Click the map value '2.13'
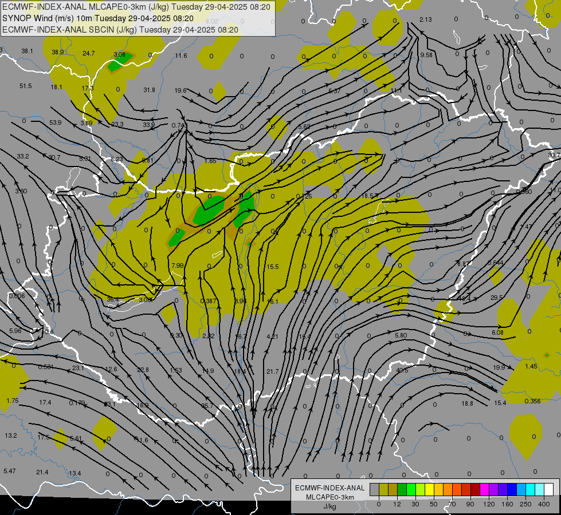The width and height of the screenshot is (561, 515). pos(426,19)
